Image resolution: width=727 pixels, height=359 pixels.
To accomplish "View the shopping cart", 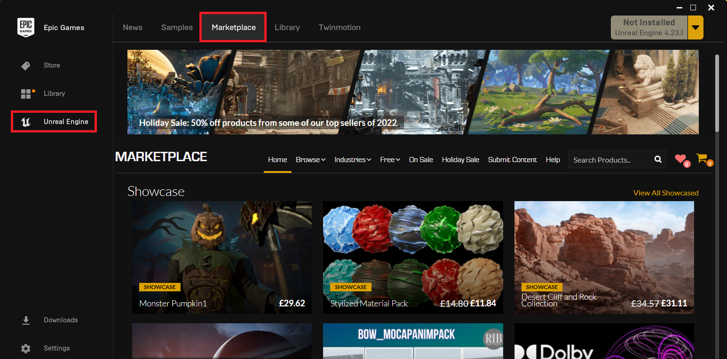I will click(x=702, y=158).
